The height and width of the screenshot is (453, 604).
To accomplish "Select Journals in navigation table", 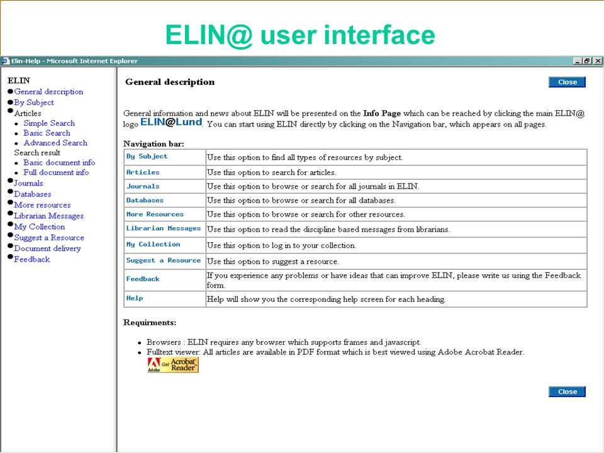I will click(143, 186).
